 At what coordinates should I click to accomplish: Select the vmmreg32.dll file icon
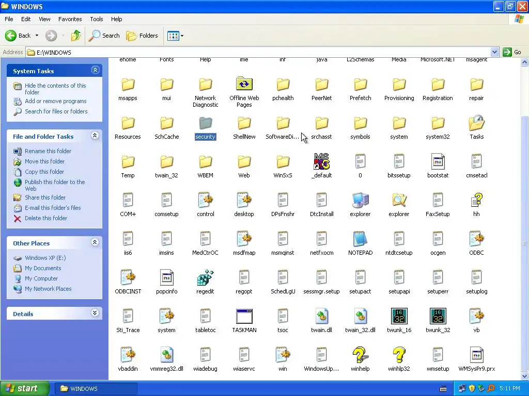point(166,355)
